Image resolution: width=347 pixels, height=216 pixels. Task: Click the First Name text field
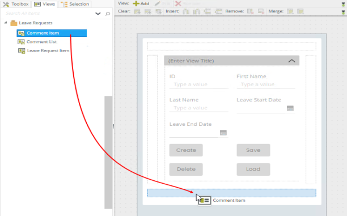click(266, 84)
